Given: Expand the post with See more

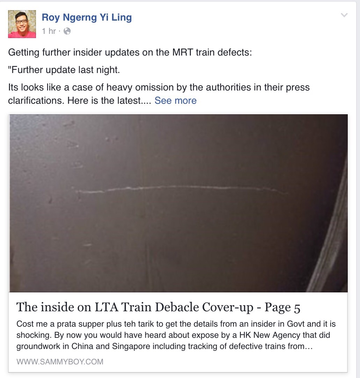Looking at the screenshot, I should [x=175, y=101].
